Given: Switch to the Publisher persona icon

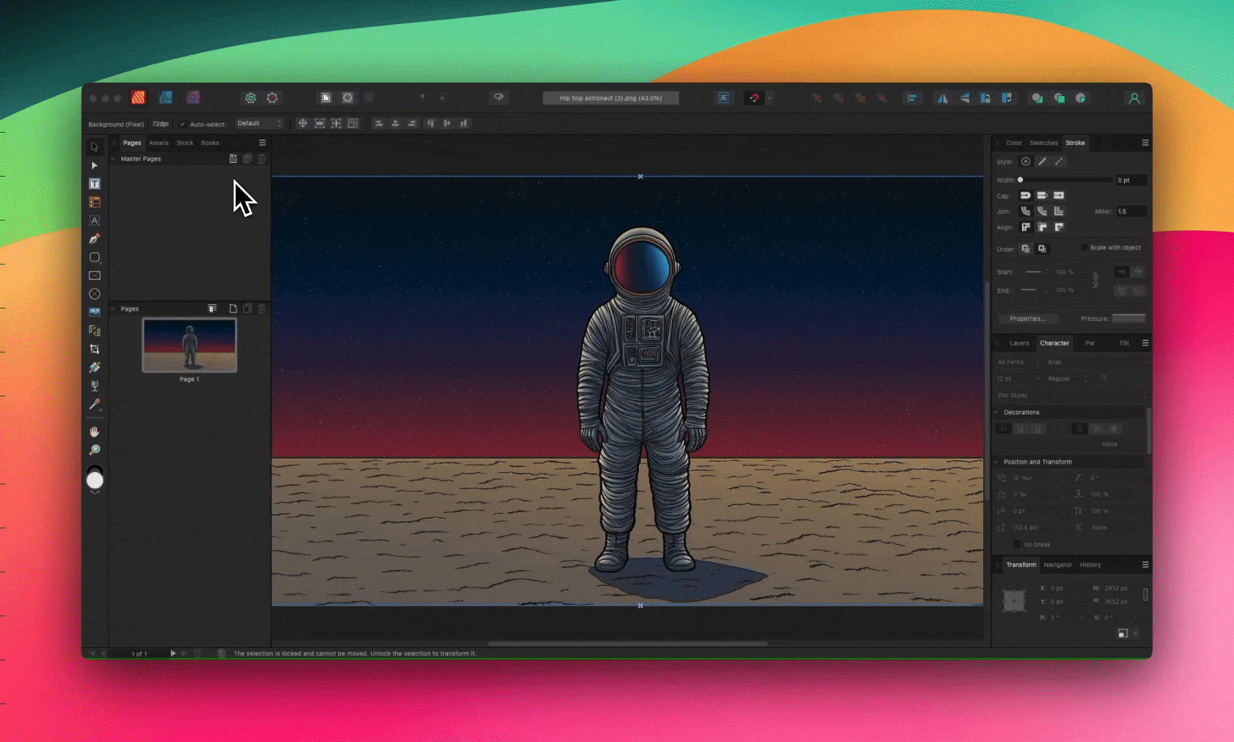Looking at the screenshot, I should point(139,98).
